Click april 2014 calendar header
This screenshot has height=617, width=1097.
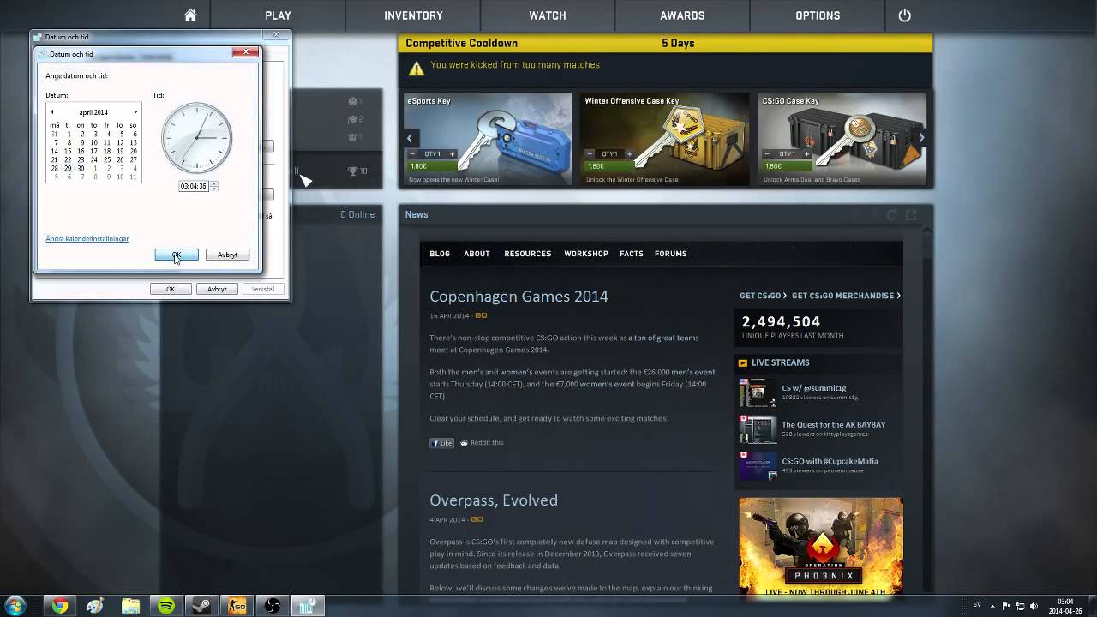93,112
